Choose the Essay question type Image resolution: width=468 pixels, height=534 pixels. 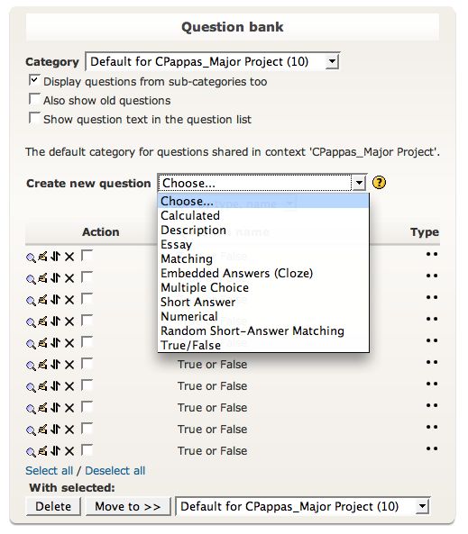[x=263, y=245]
